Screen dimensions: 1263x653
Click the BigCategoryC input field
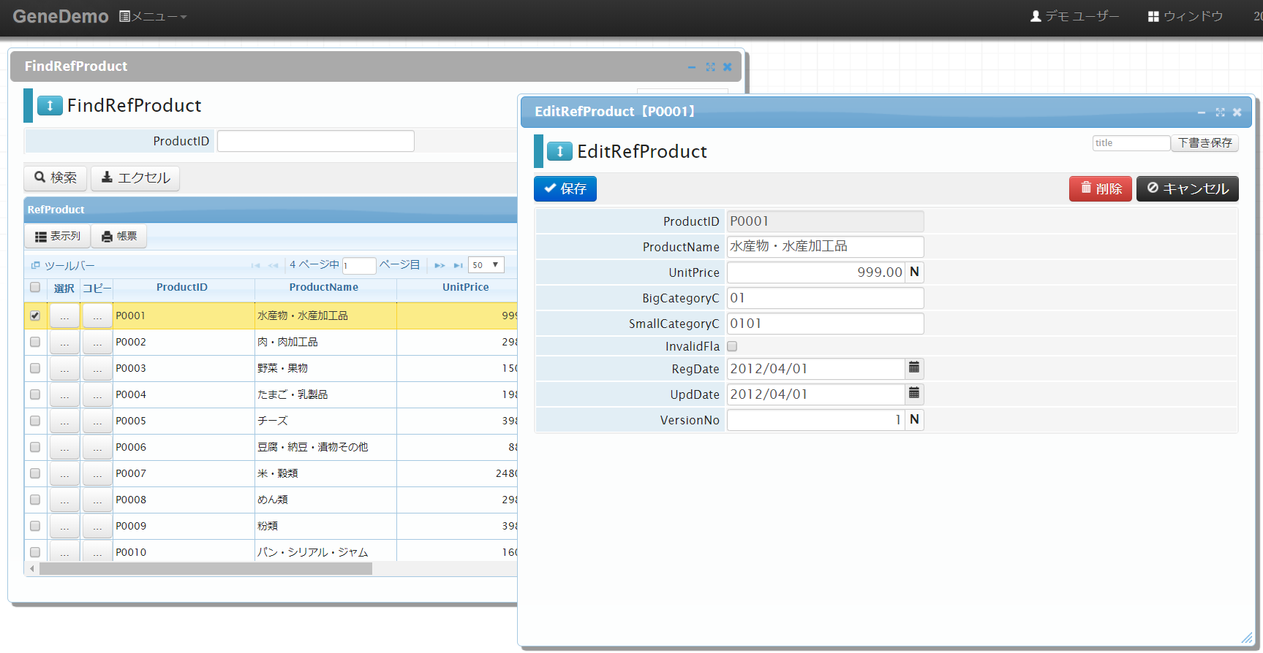pos(825,297)
